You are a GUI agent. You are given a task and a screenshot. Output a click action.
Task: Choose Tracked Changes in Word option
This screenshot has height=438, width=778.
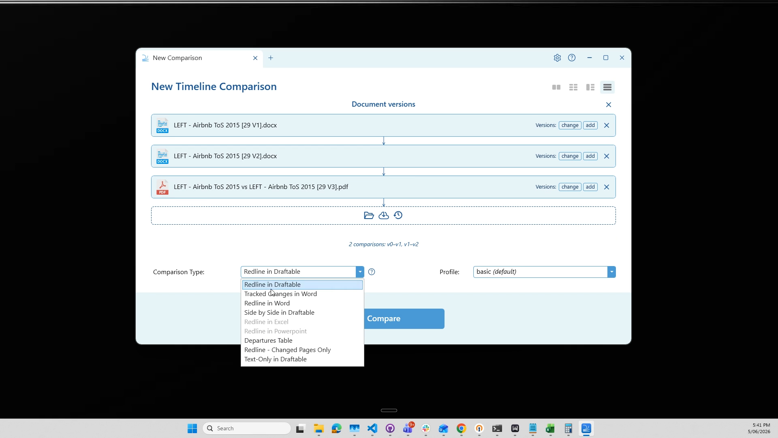click(x=302, y=294)
